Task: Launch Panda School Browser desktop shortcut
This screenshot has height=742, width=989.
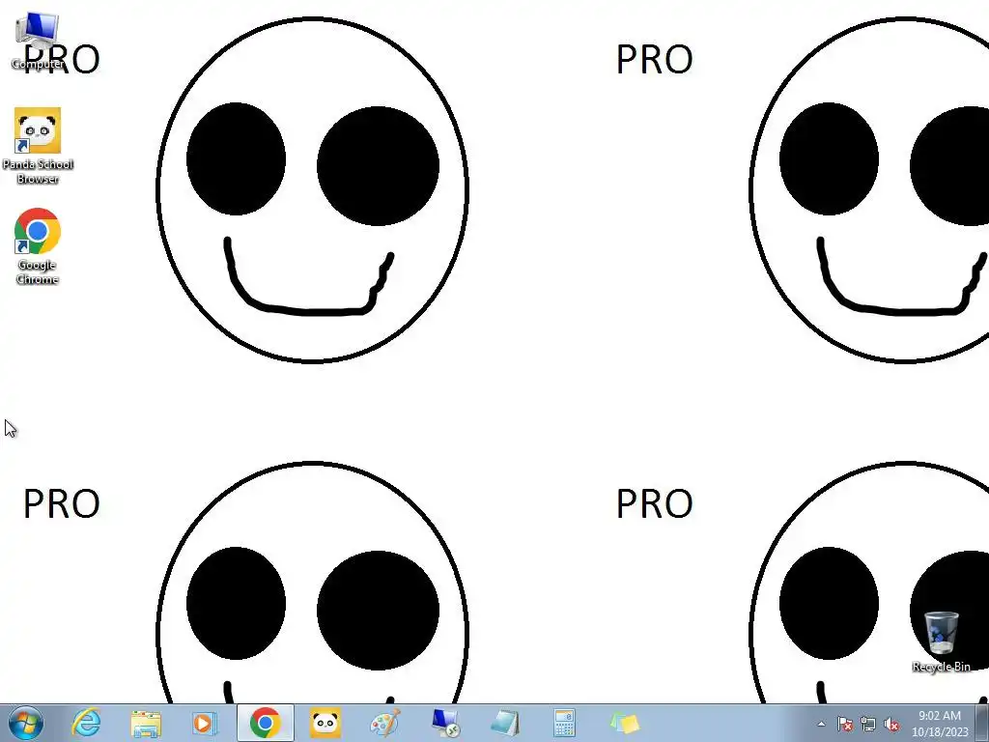Action: click(x=38, y=146)
